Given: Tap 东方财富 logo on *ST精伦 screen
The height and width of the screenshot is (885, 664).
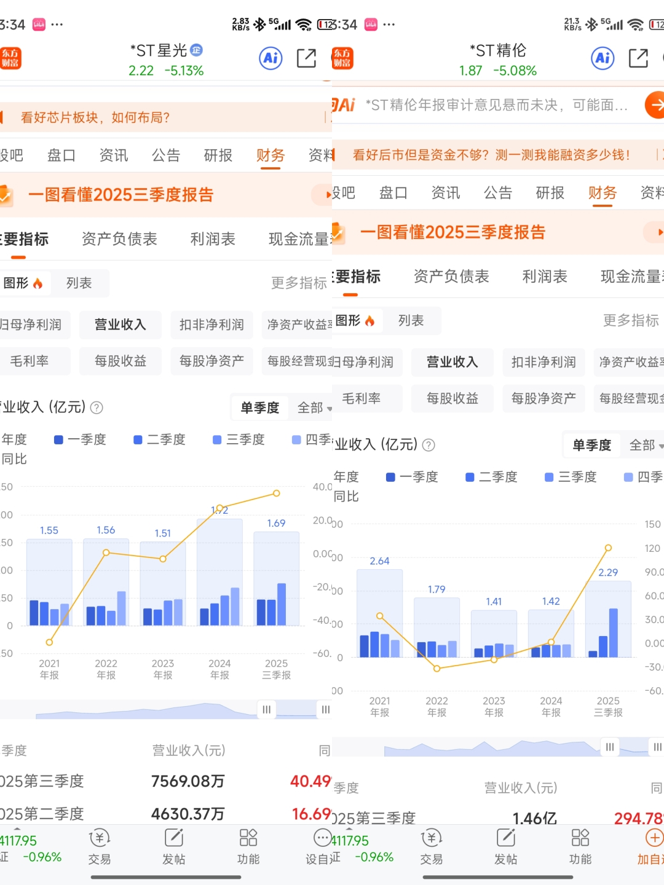Looking at the screenshot, I should (x=342, y=58).
